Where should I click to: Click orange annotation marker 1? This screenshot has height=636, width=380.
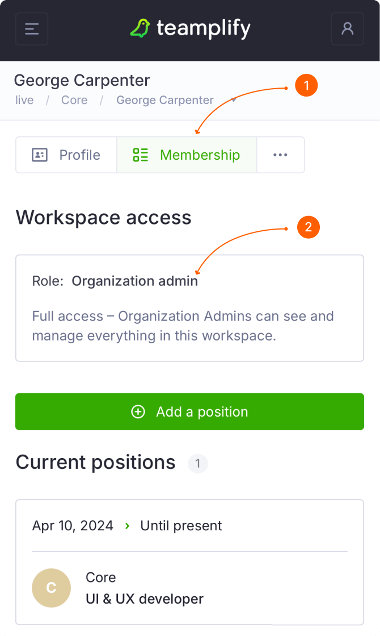coord(307,86)
